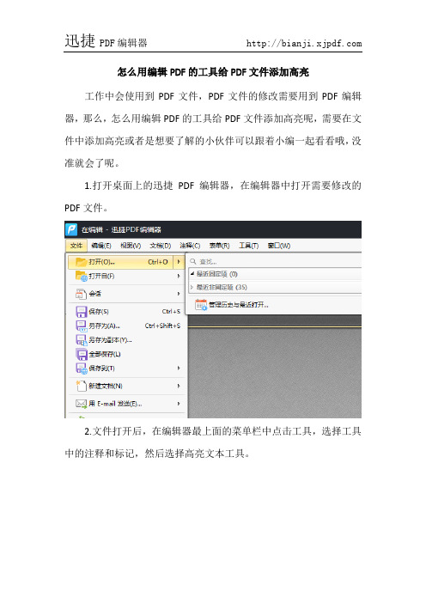Click the icon beside 保存到(T)

tap(81, 368)
